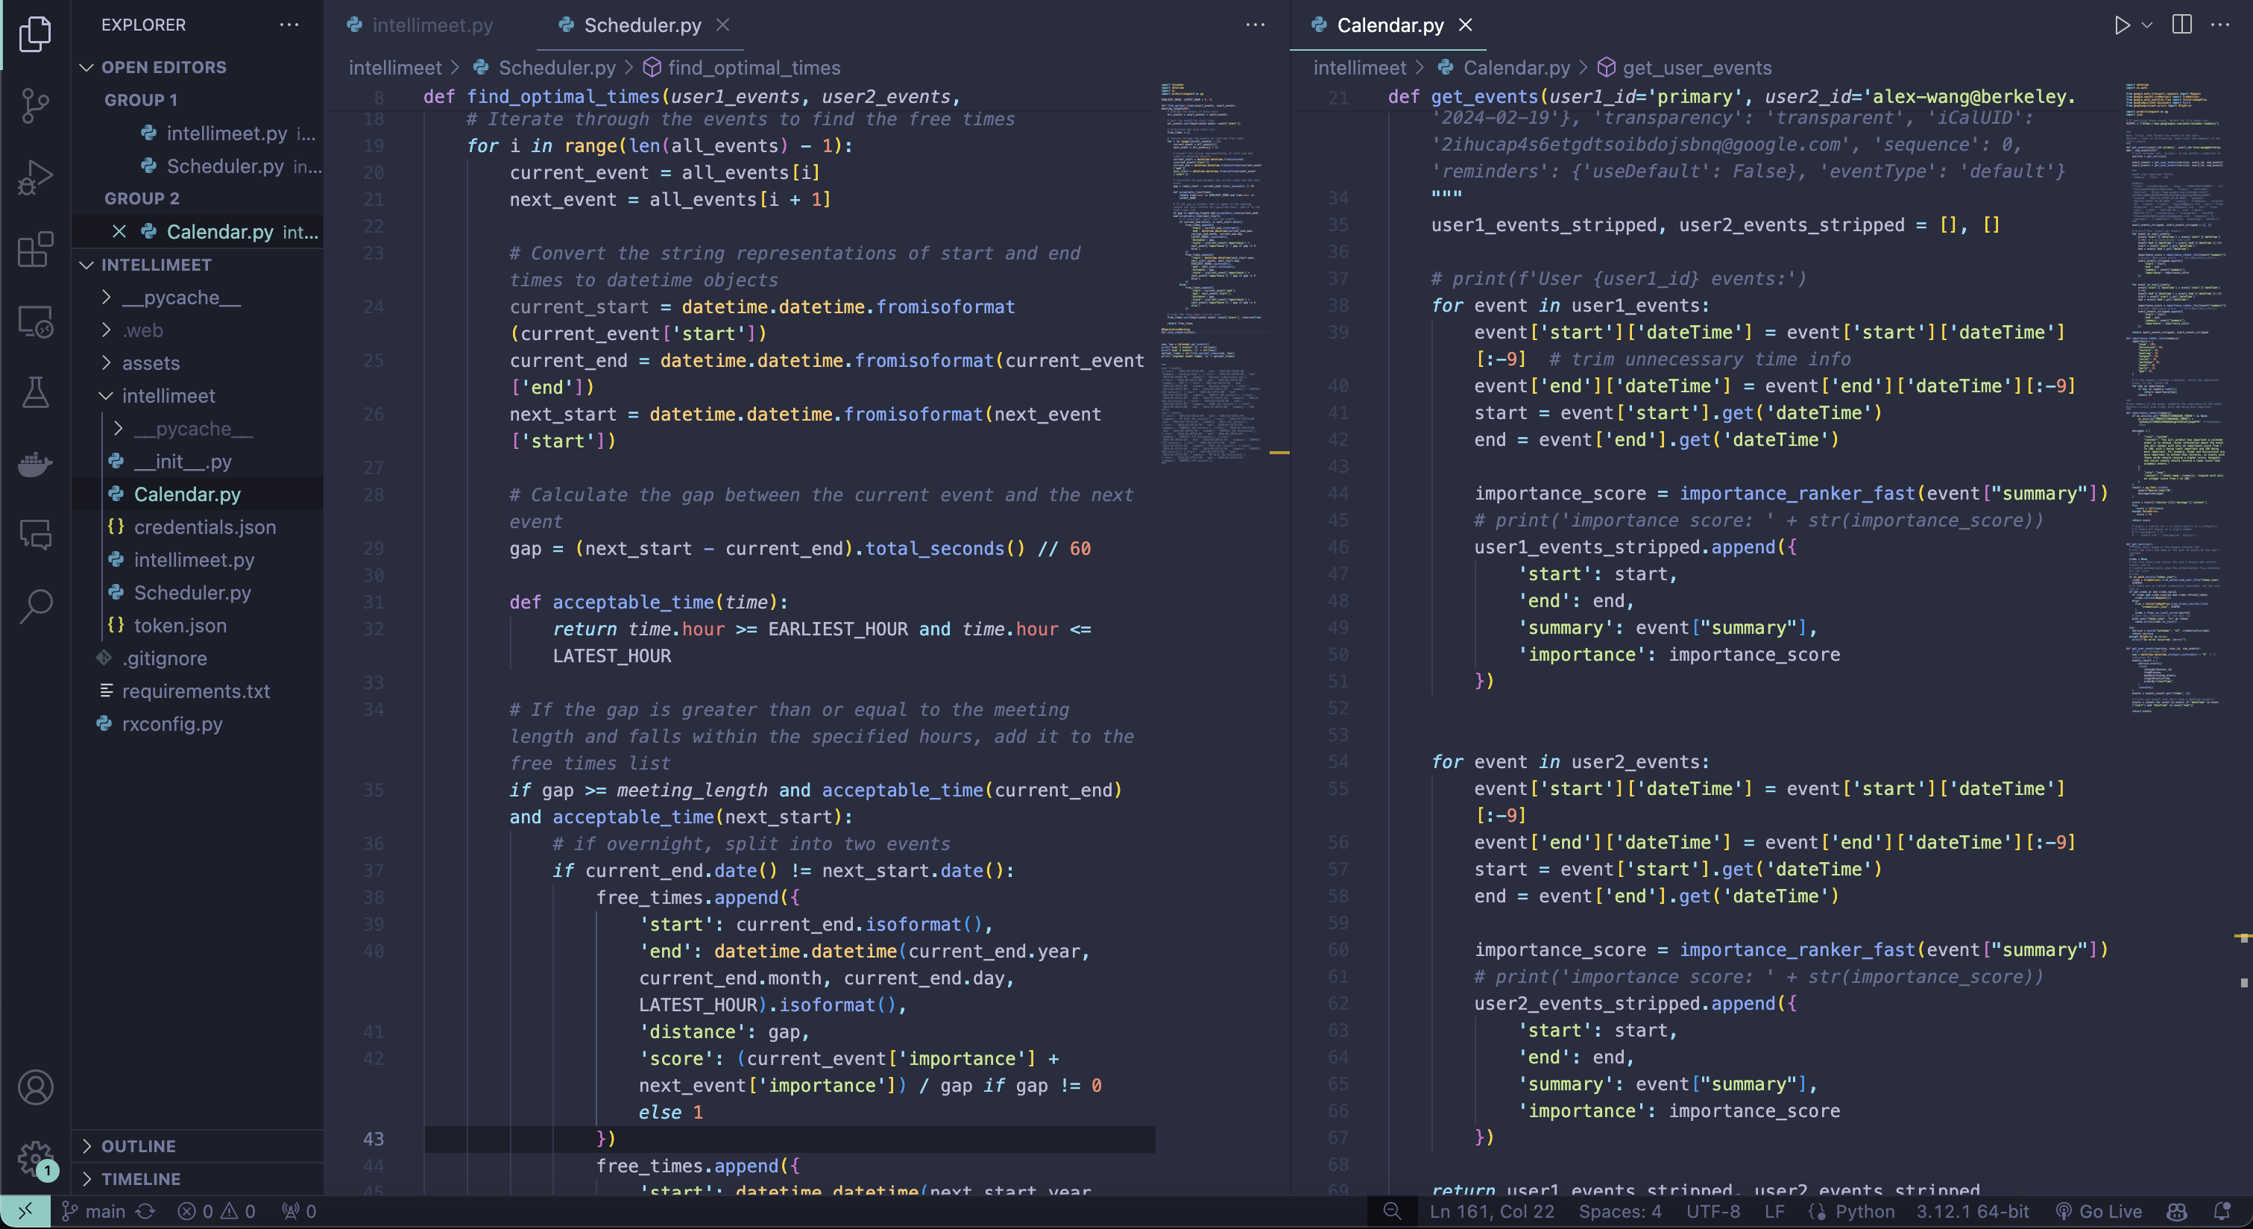The image size is (2253, 1229).
Task: Open the notifications bell
Action: [2222, 1212]
